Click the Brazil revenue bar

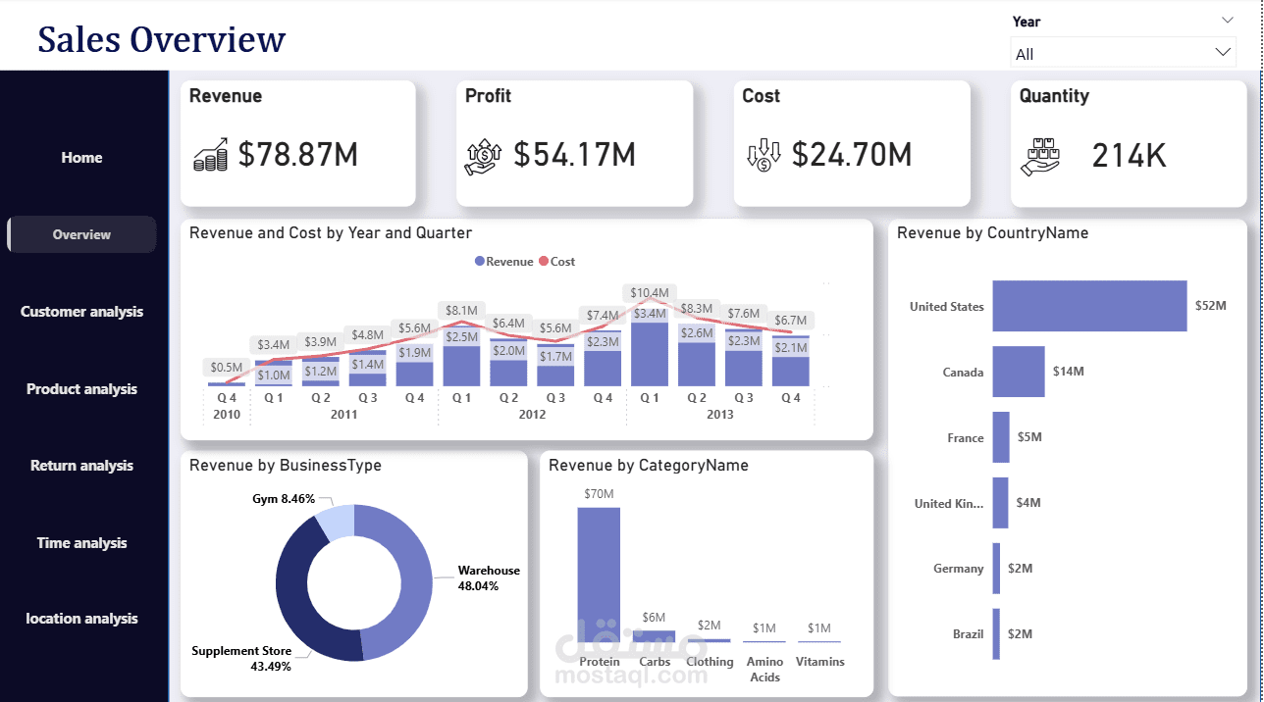(996, 634)
